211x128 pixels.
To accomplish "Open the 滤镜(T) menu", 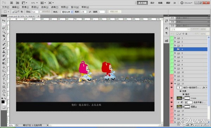I will [55, 7].
